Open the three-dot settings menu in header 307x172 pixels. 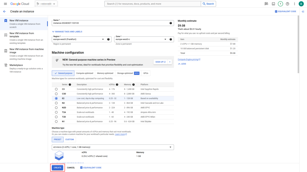pos(294,4)
